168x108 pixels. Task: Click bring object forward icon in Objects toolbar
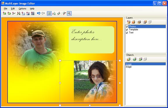click(x=140, y=59)
